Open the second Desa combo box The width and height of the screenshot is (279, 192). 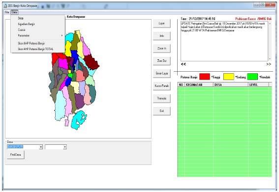(x=56, y=147)
